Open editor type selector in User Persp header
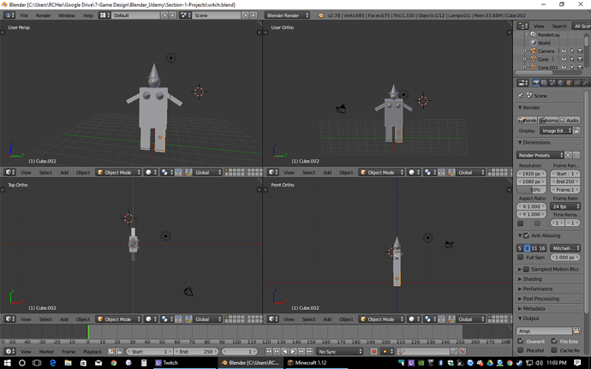 [x=9, y=172]
